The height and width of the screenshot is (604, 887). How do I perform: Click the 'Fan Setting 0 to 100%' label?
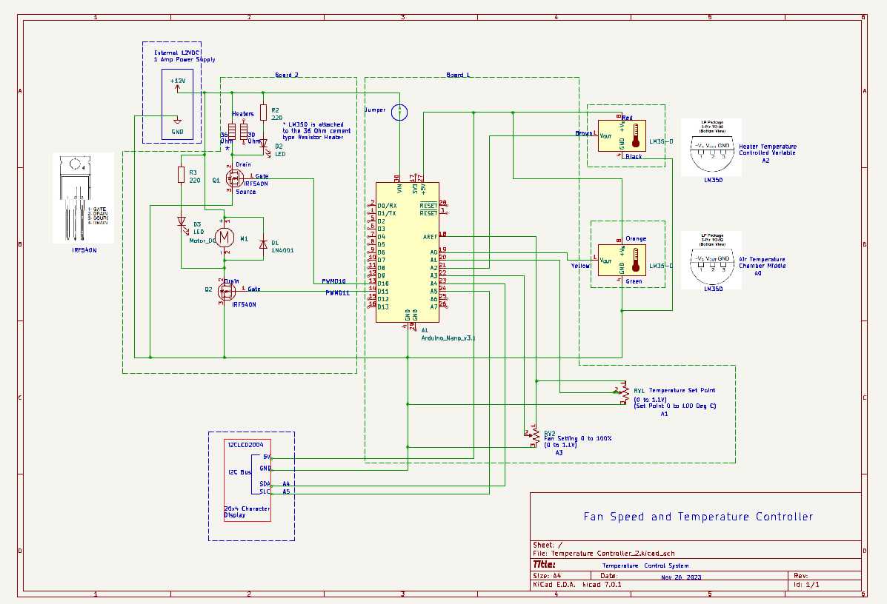577,438
